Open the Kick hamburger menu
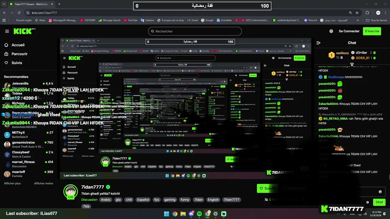390x219 pixels. 7,31
